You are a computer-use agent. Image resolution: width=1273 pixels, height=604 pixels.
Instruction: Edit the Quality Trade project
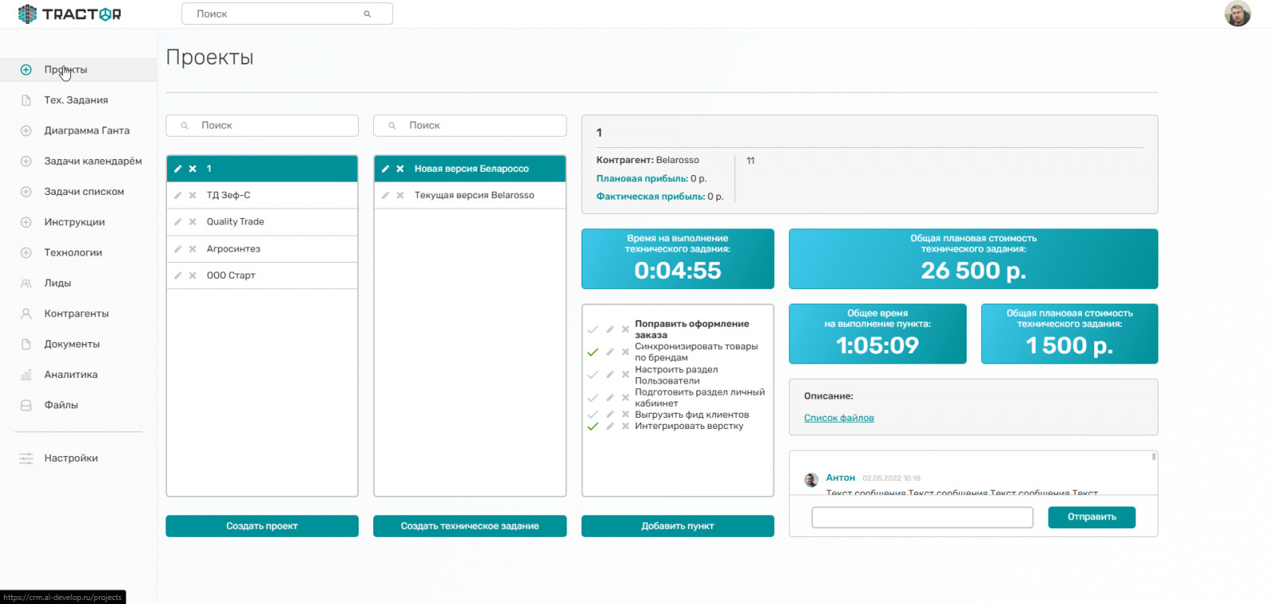coord(178,222)
